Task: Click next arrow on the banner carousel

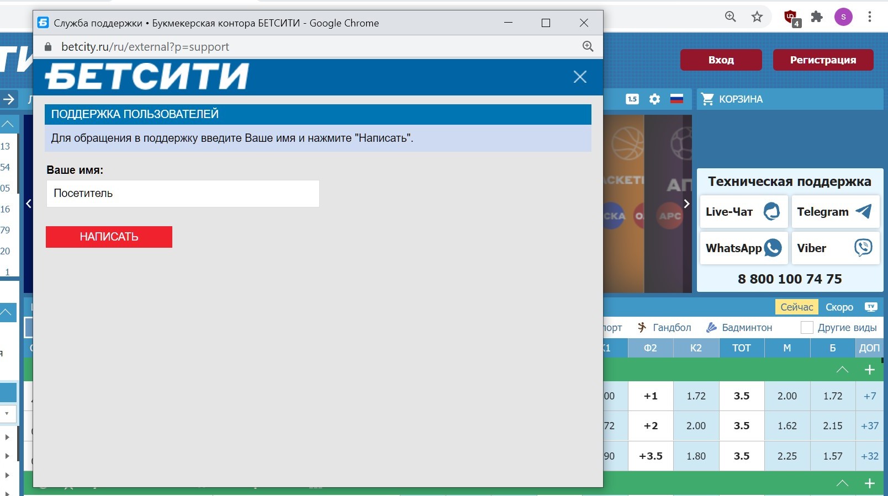Action: pyautogui.click(x=686, y=204)
